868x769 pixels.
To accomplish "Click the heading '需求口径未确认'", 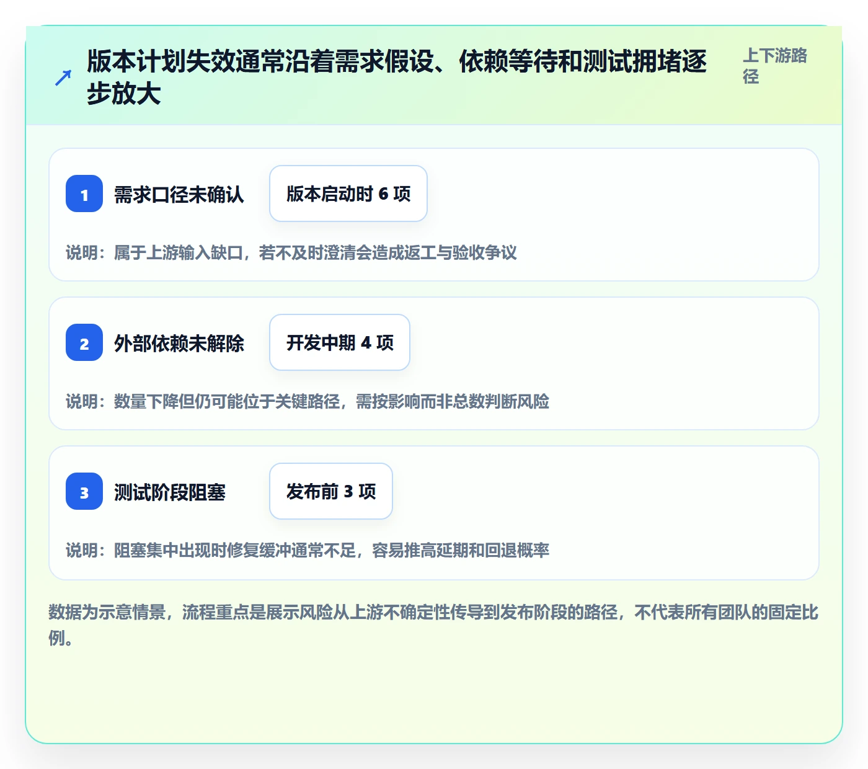I will 179,194.
